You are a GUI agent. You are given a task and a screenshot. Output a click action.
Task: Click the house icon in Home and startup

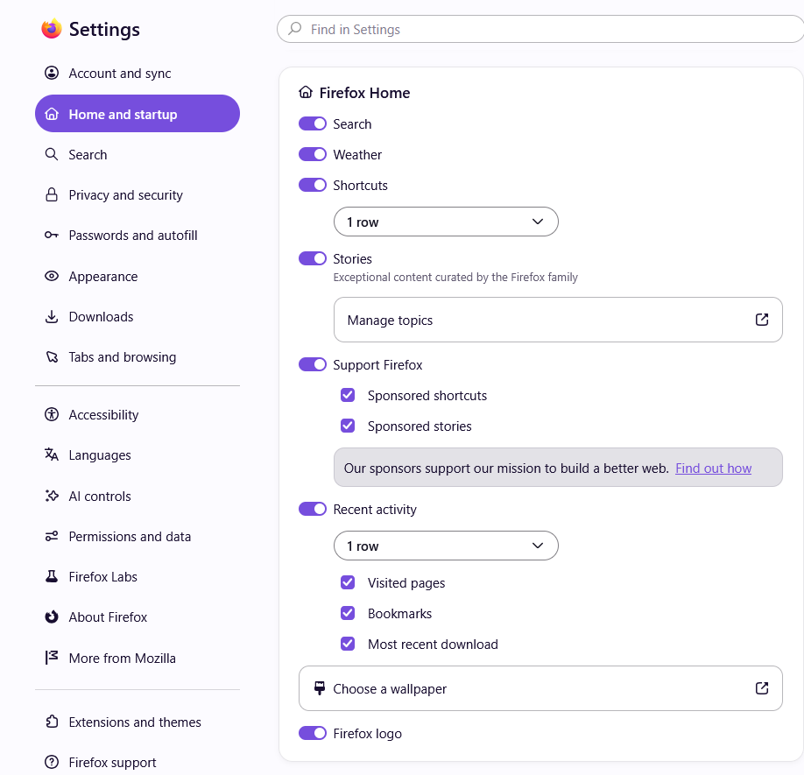tap(52, 114)
